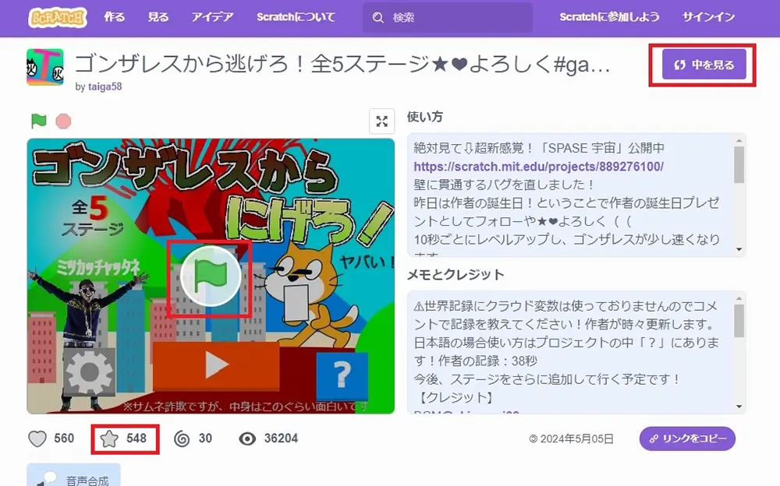Click the search magnifier icon
This screenshot has height=486, width=780.
tap(378, 18)
